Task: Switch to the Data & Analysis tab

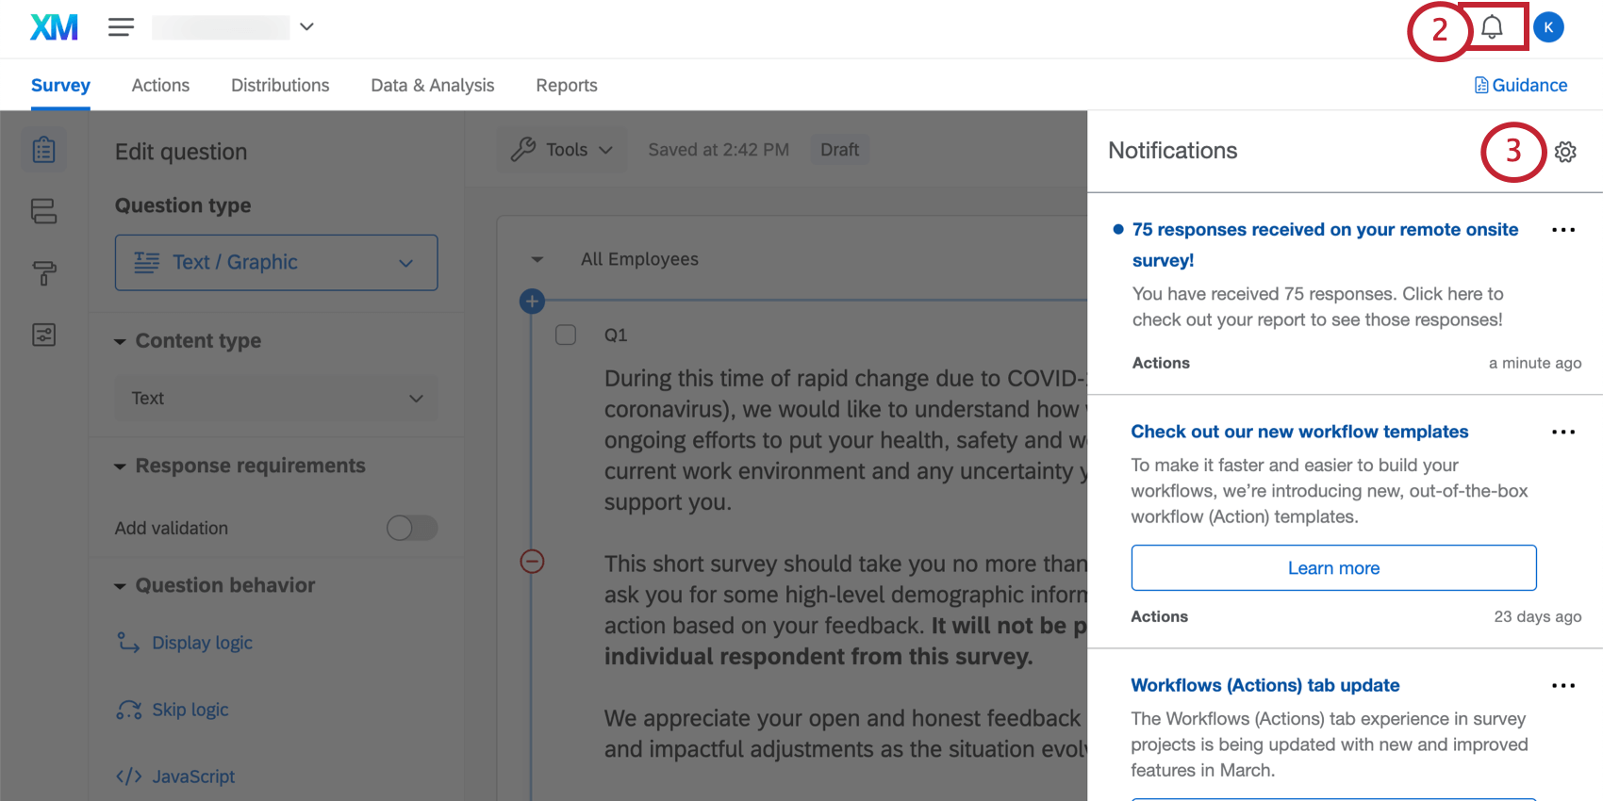Action: coord(432,85)
